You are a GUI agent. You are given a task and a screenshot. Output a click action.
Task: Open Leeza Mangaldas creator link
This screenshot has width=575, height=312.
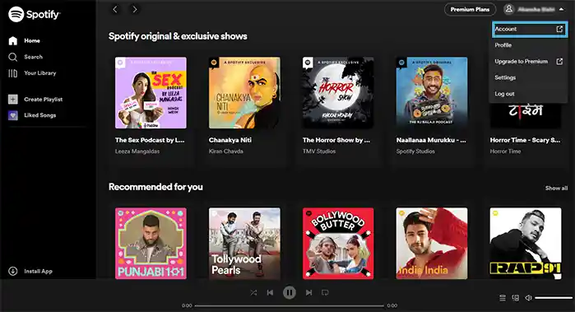pyautogui.click(x=137, y=151)
